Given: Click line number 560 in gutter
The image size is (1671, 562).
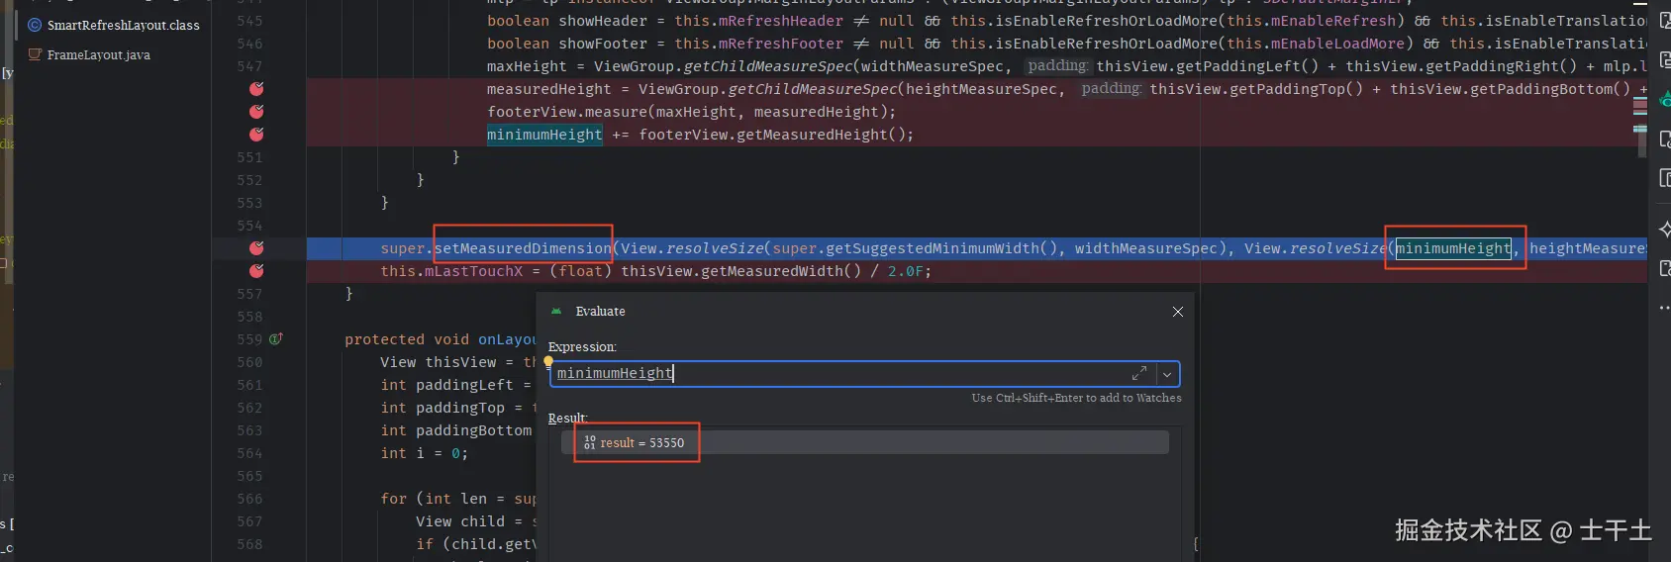Looking at the screenshot, I should click(249, 362).
